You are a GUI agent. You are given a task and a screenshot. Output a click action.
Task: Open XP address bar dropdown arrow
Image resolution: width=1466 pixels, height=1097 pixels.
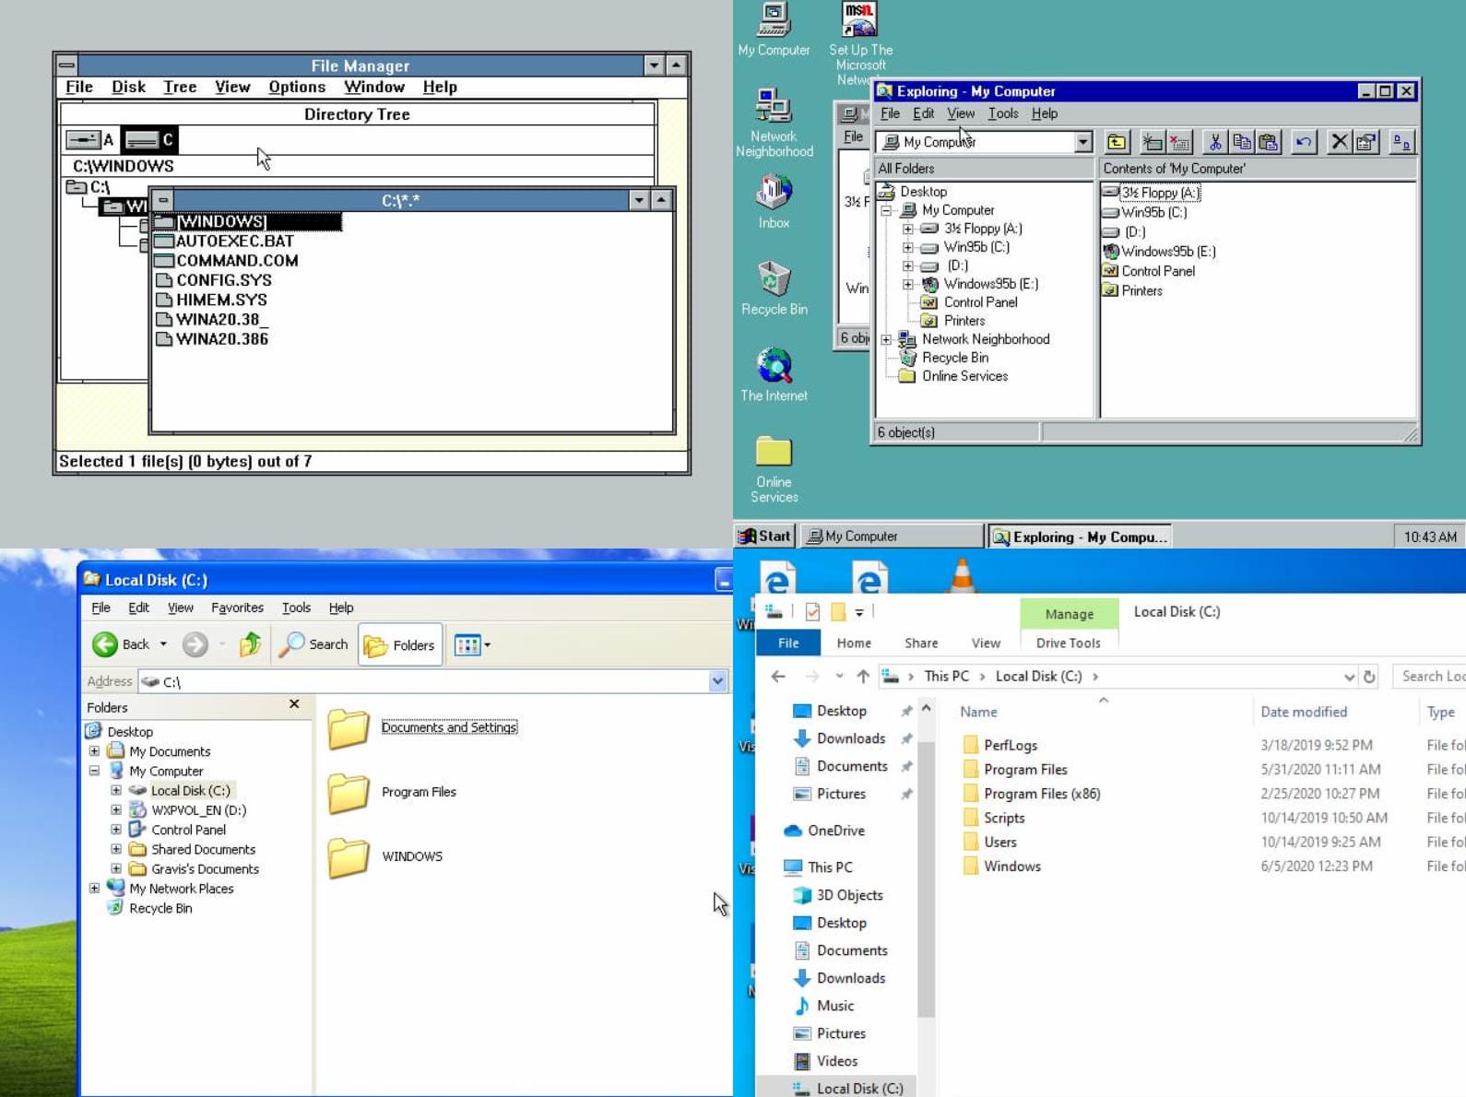(717, 681)
